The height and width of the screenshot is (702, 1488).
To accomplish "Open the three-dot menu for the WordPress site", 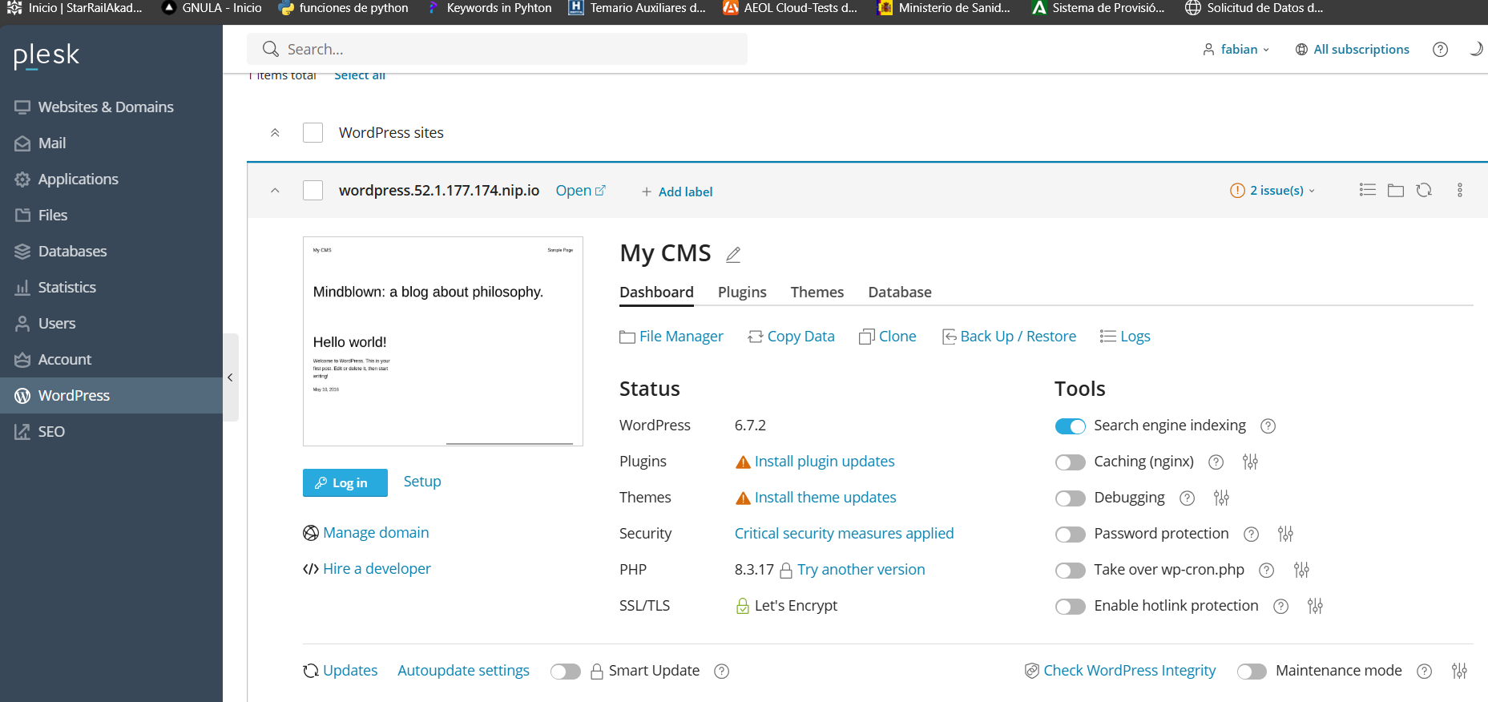I will (x=1459, y=190).
